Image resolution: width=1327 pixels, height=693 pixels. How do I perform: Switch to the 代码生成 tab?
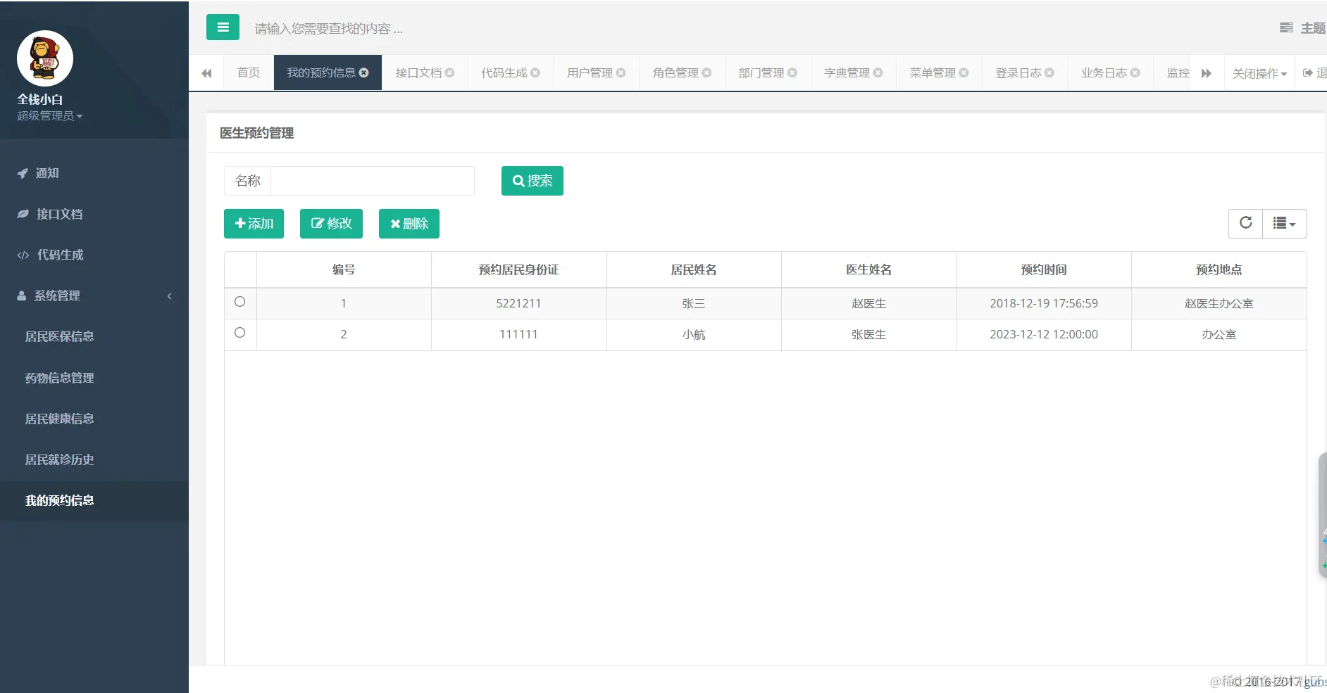tap(504, 72)
